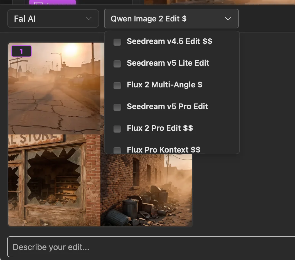Select Seedream v5 Pro Edit option
The width and height of the screenshot is (295, 260).
pyautogui.click(x=167, y=107)
